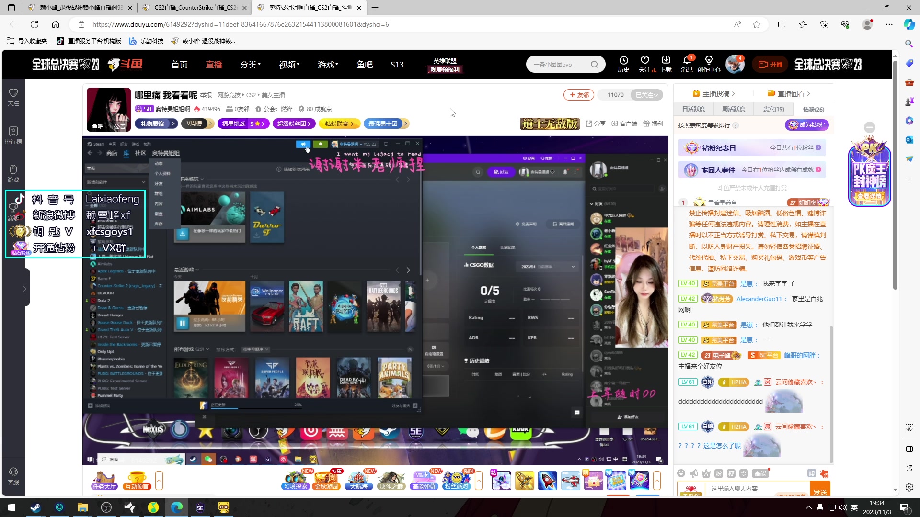Expand 主播投稿 chevron

[734, 94]
